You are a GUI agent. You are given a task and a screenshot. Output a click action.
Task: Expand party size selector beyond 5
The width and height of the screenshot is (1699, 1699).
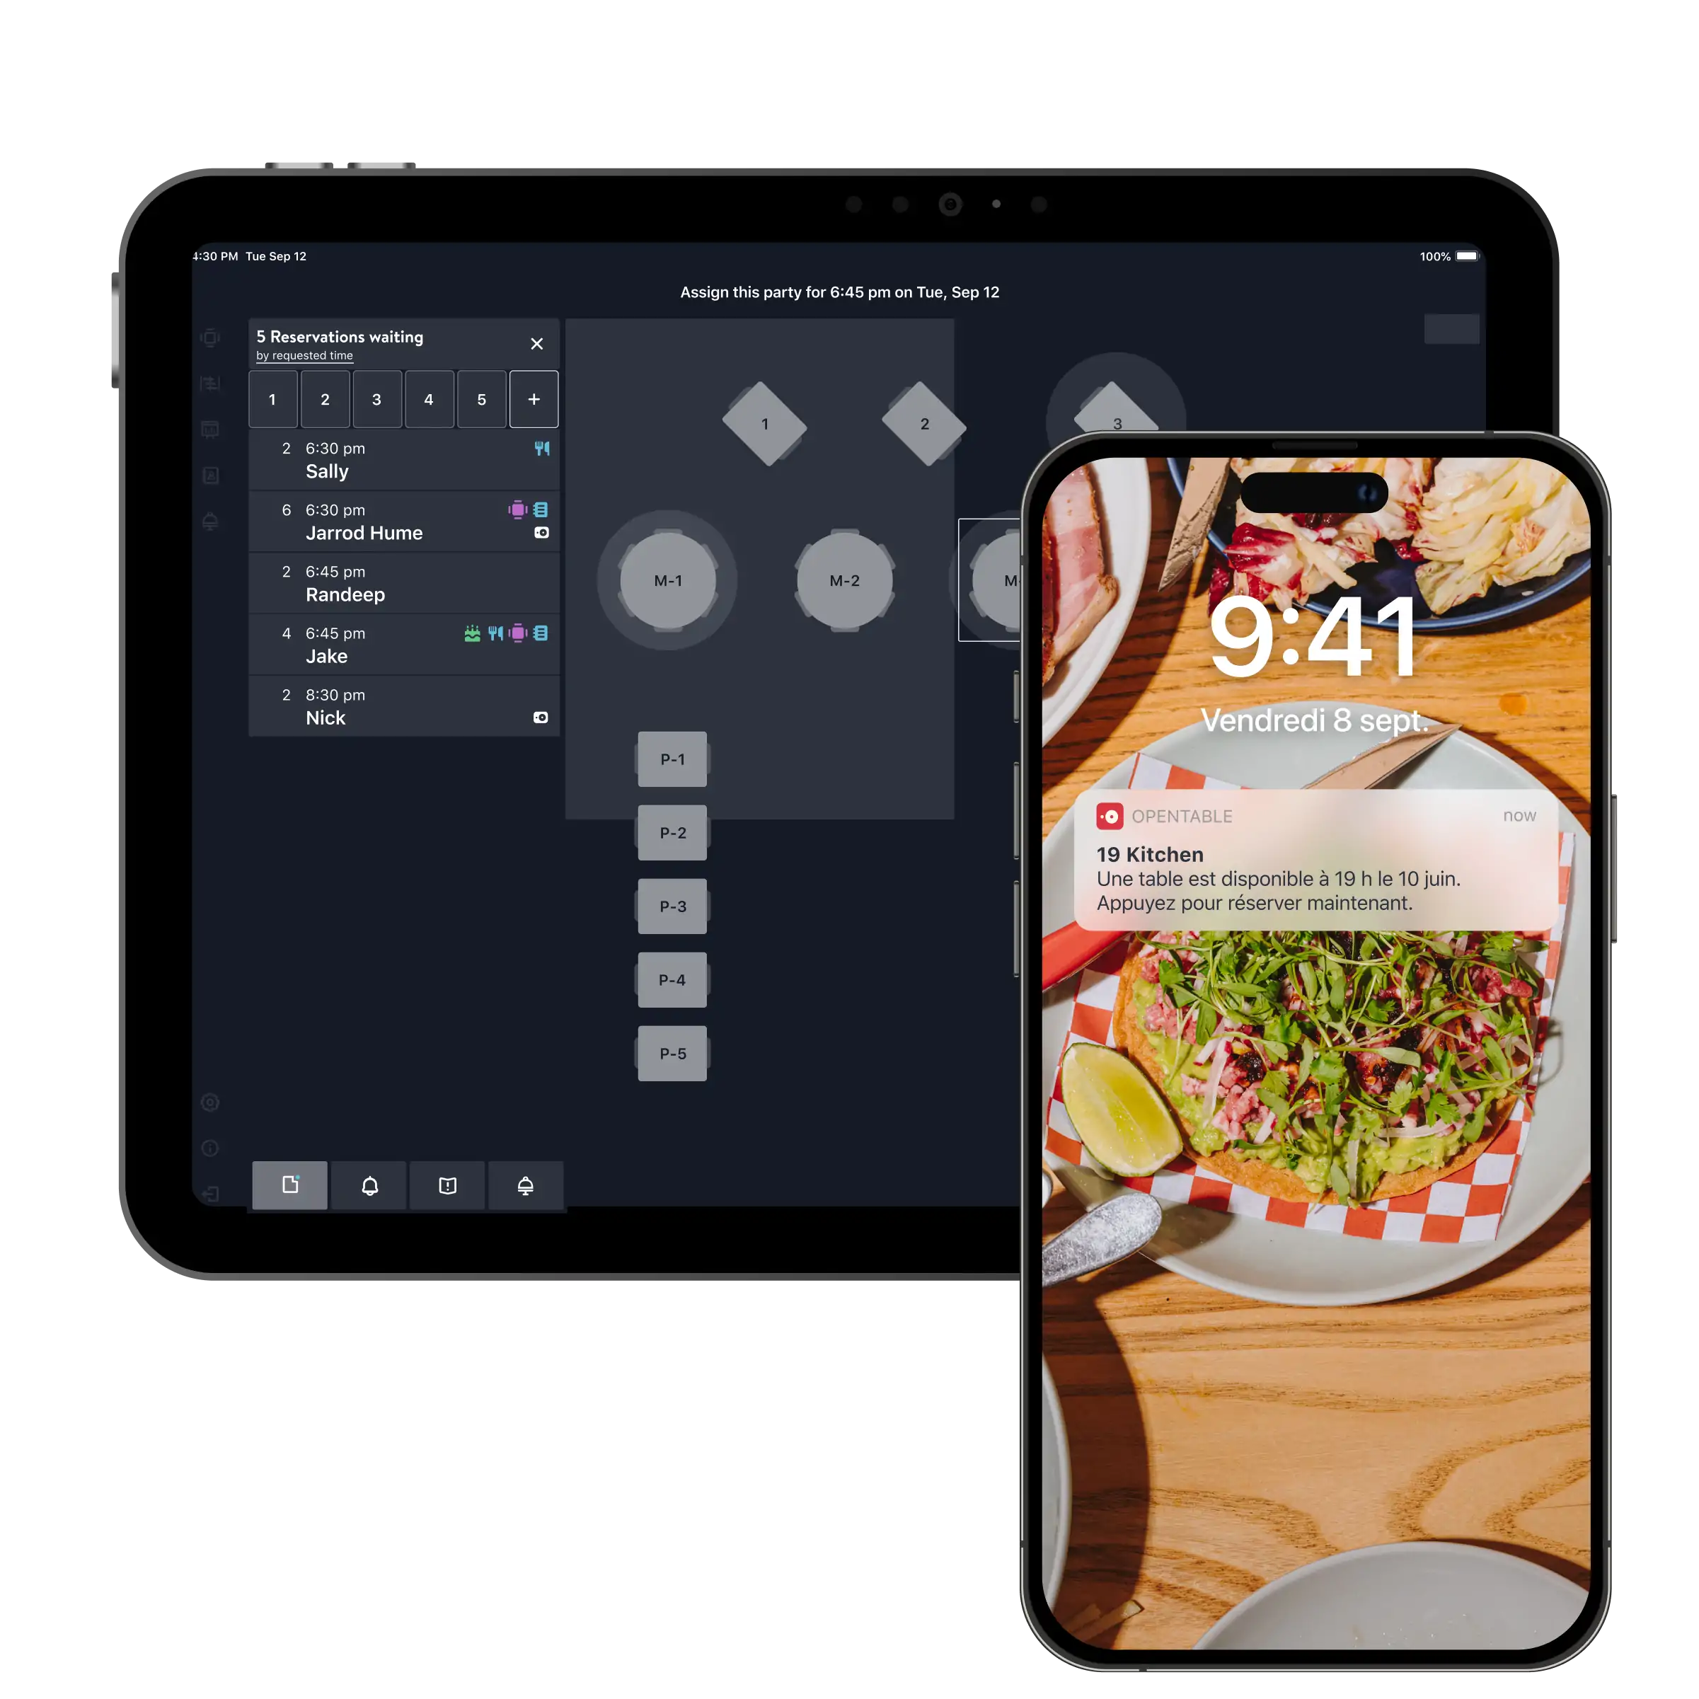[534, 400]
